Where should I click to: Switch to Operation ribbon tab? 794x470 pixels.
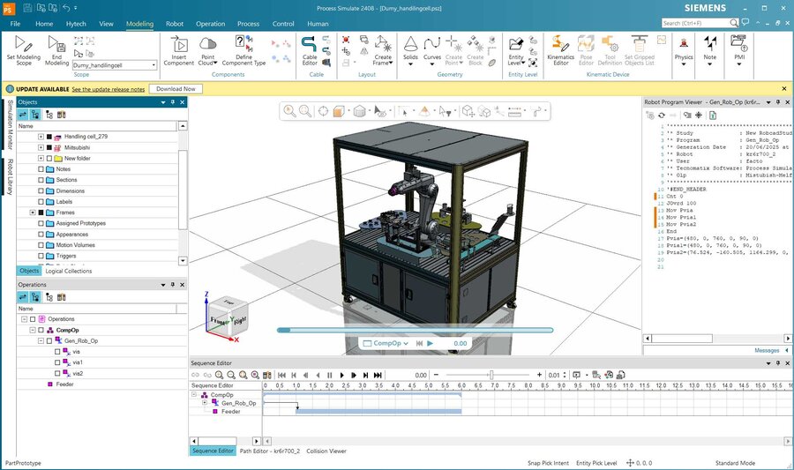(x=210, y=24)
